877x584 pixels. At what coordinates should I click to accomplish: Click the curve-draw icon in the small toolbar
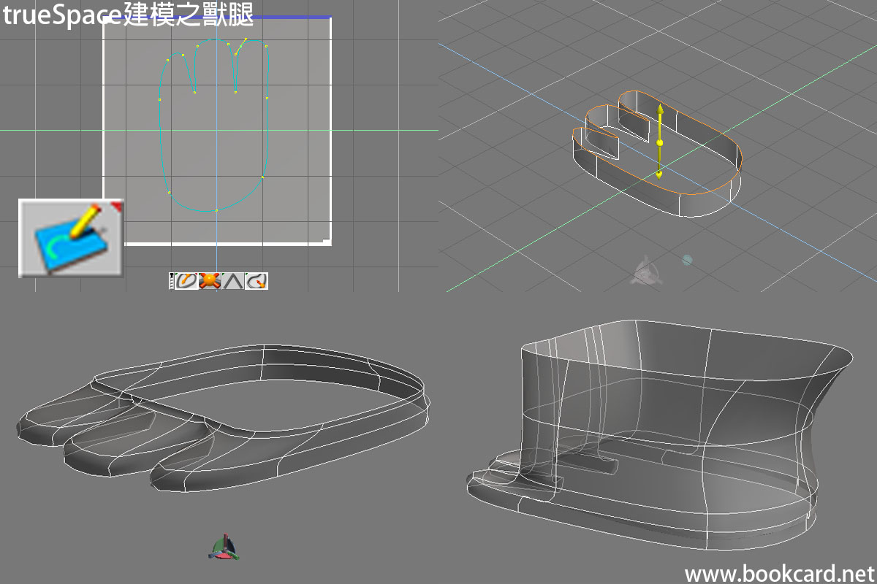pyautogui.click(x=186, y=281)
